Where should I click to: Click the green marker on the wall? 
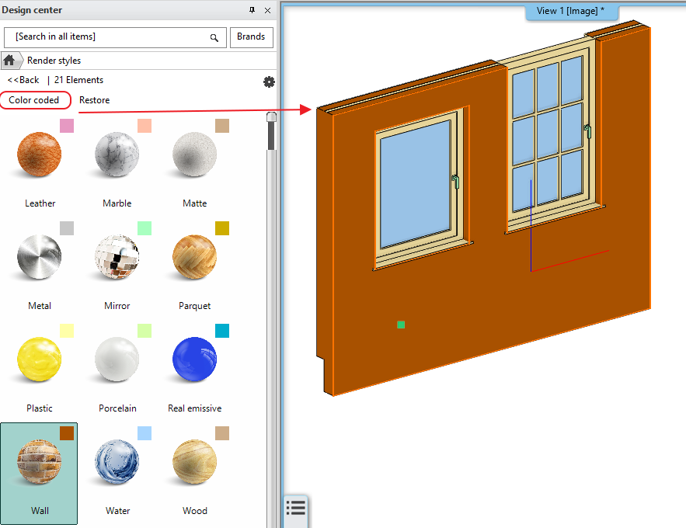pyautogui.click(x=401, y=325)
